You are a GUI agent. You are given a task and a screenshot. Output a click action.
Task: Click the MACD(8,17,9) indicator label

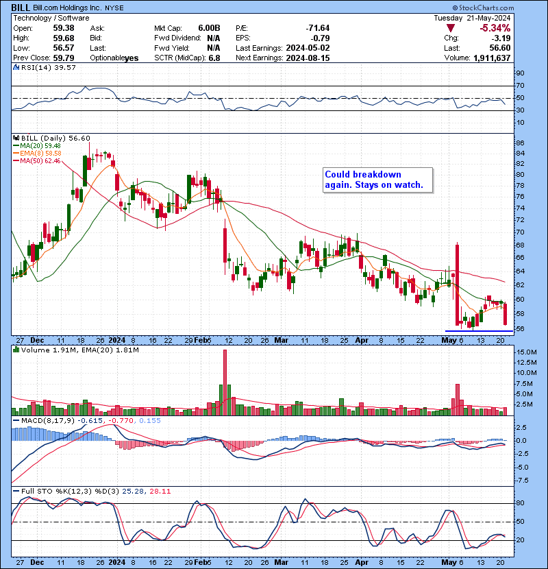[x=48, y=421]
